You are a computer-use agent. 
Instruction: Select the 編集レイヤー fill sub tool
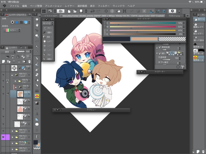tap(198, 25)
